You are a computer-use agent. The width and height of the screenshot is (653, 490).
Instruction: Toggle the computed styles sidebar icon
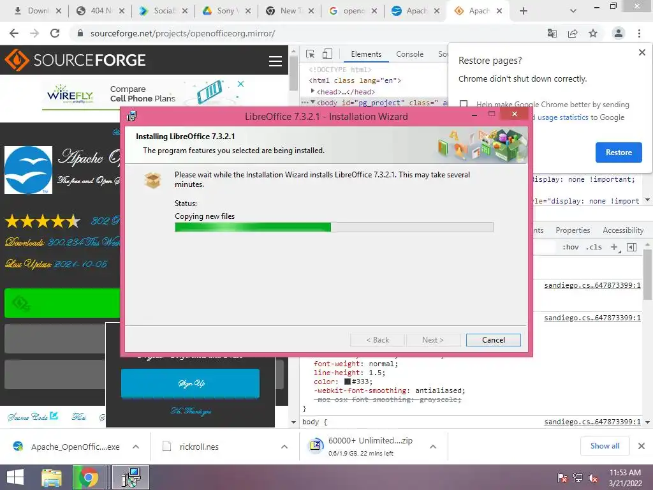tap(631, 247)
